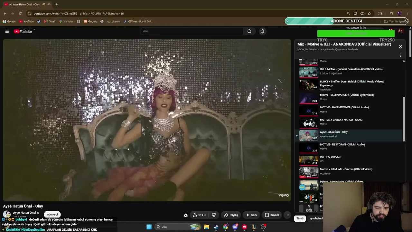Open the Windows Start menu
The width and height of the screenshot is (412, 232).
point(149,227)
